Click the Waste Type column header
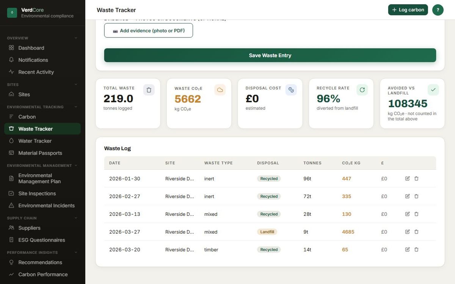 (218, 163)
